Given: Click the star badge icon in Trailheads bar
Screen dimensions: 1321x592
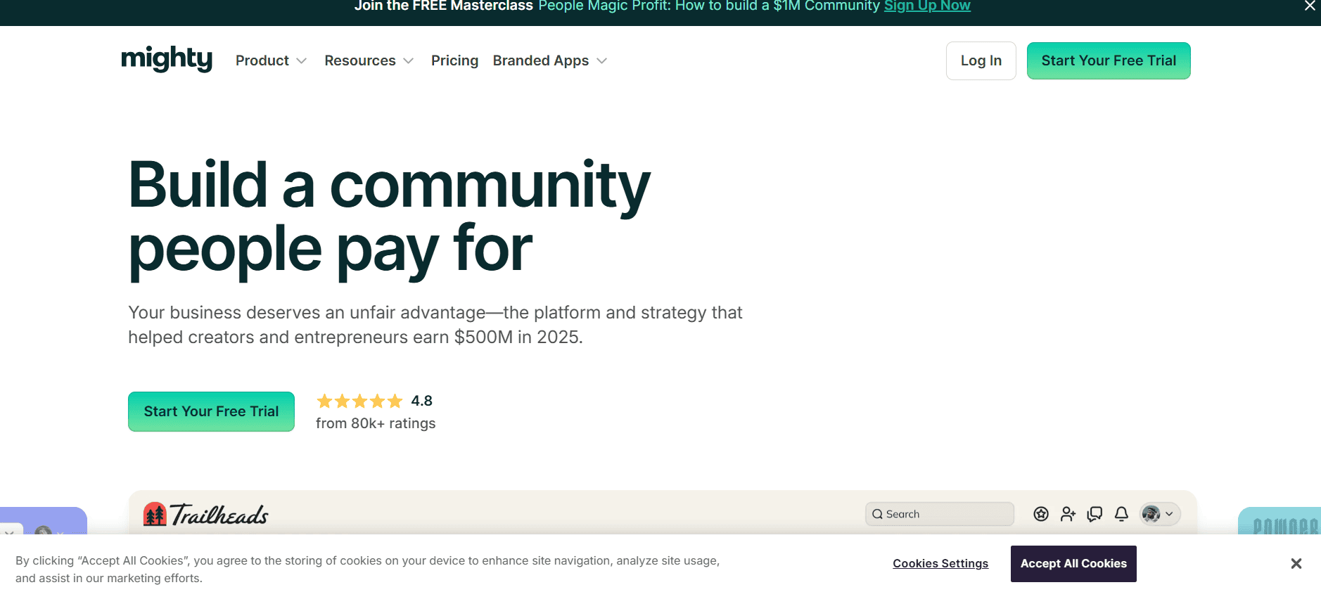Looking at the screenshot, I should (x=1041, y=514).
